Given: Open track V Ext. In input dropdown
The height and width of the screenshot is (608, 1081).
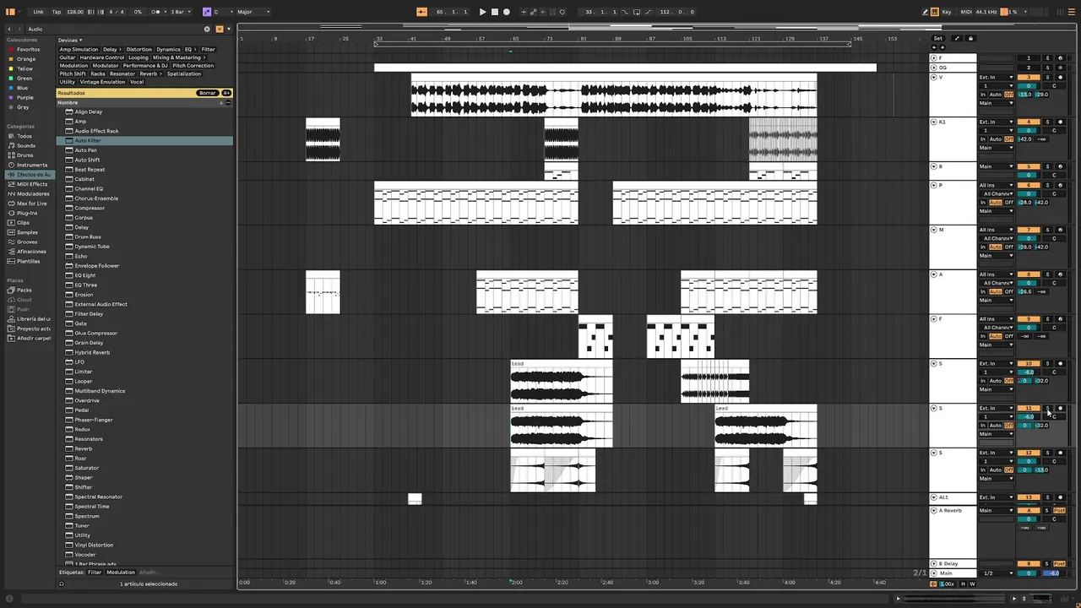Looking at the screenshot, I should 996,77.
